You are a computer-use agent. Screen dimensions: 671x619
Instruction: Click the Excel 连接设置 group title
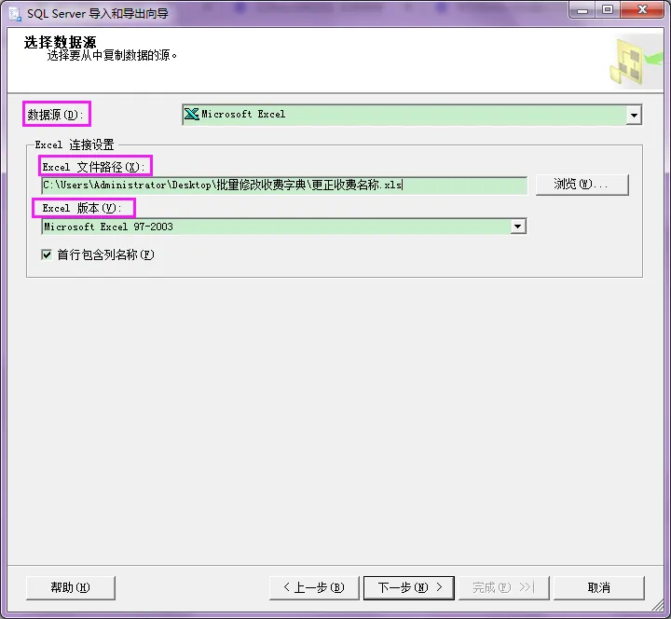pos(75,144)
